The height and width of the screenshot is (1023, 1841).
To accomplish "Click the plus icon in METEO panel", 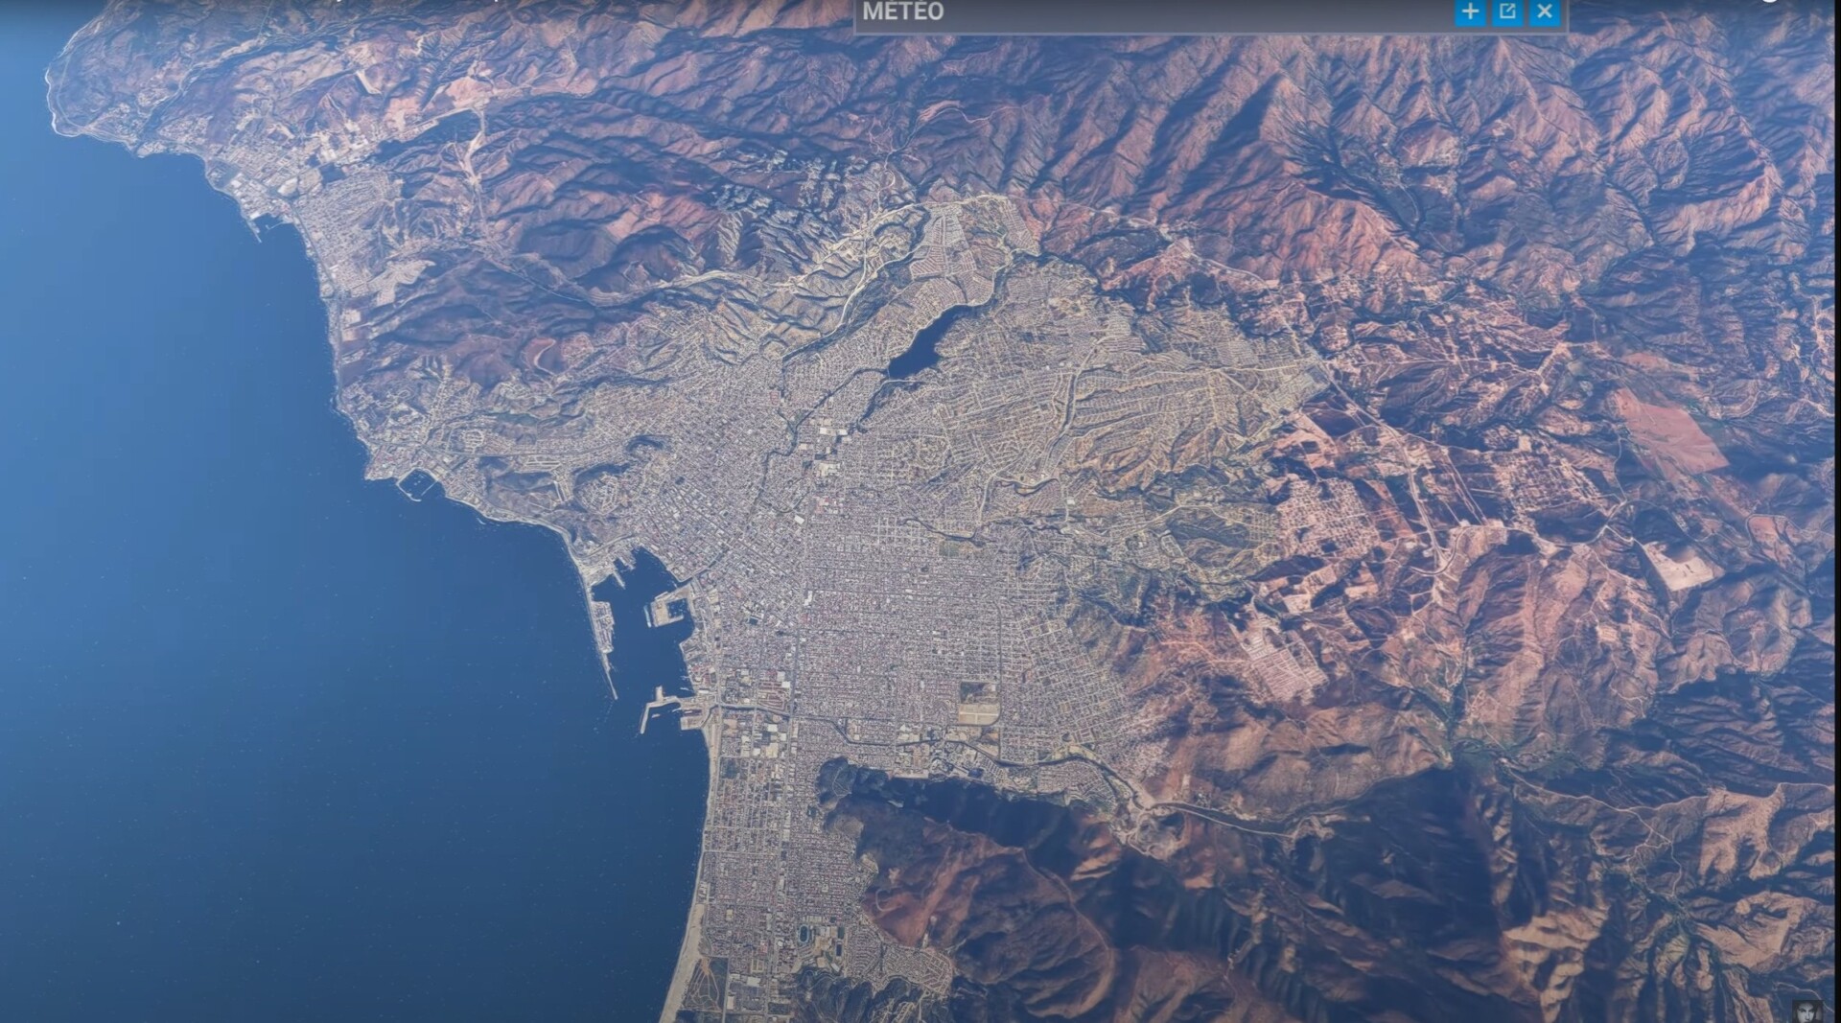I will click(x=1469, y=12).
